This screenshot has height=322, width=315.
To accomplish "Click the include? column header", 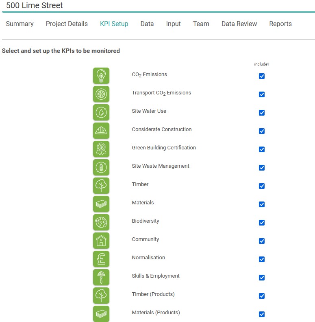I will (262, 64).
